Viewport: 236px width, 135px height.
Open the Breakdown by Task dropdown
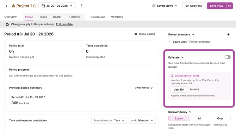pos(109,121)
